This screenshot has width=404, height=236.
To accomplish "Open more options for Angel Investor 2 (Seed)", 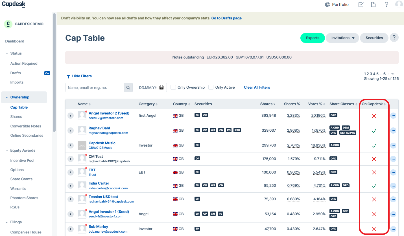I will (393, 116).
